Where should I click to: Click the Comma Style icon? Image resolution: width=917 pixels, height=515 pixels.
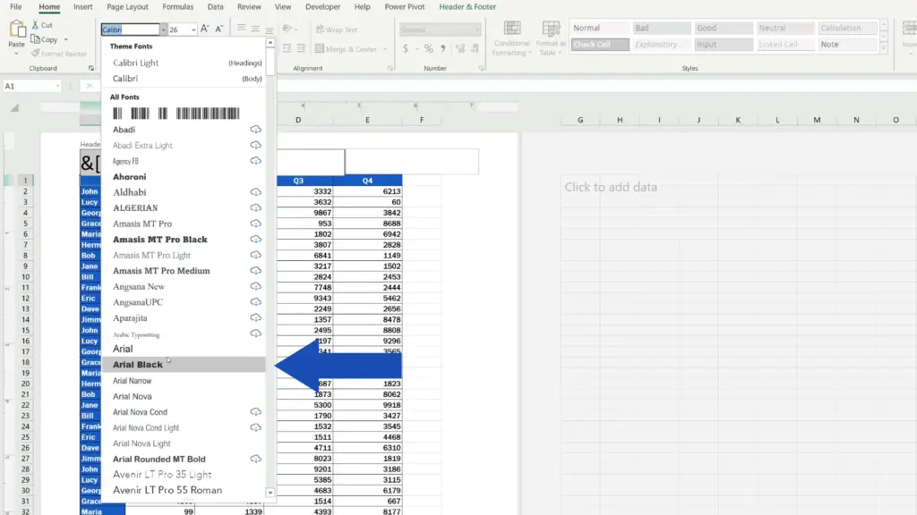point(442,48)
